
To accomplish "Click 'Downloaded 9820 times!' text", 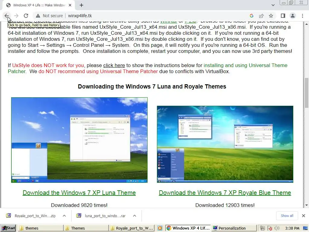I will (79, 205).
